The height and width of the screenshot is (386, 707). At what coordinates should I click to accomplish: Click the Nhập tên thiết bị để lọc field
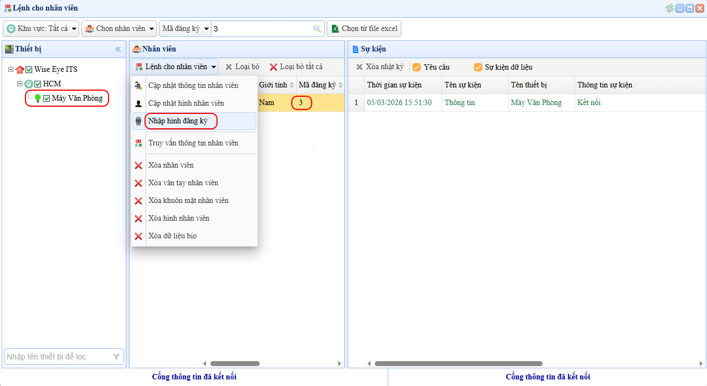pos(57,357)
